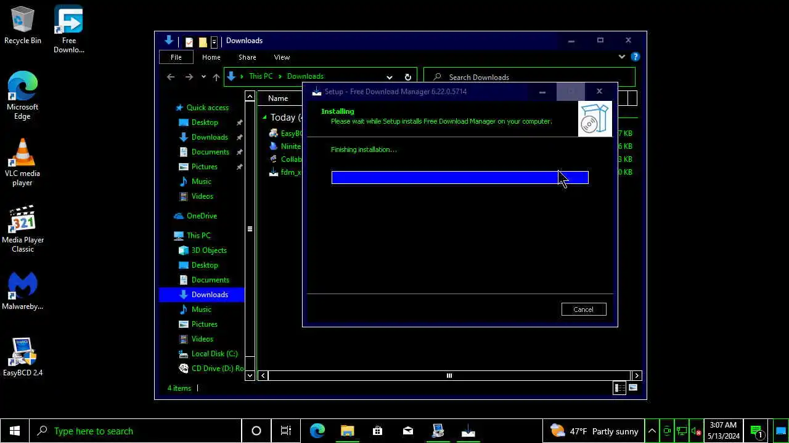This screenshot has height=443, width=789.
Task: Click the taskbar search box
Action: (136, 431)
